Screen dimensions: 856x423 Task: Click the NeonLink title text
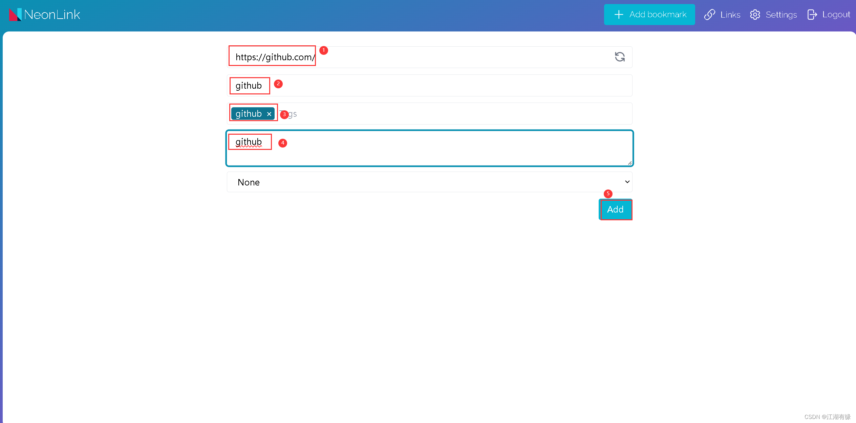click(52, 15)
